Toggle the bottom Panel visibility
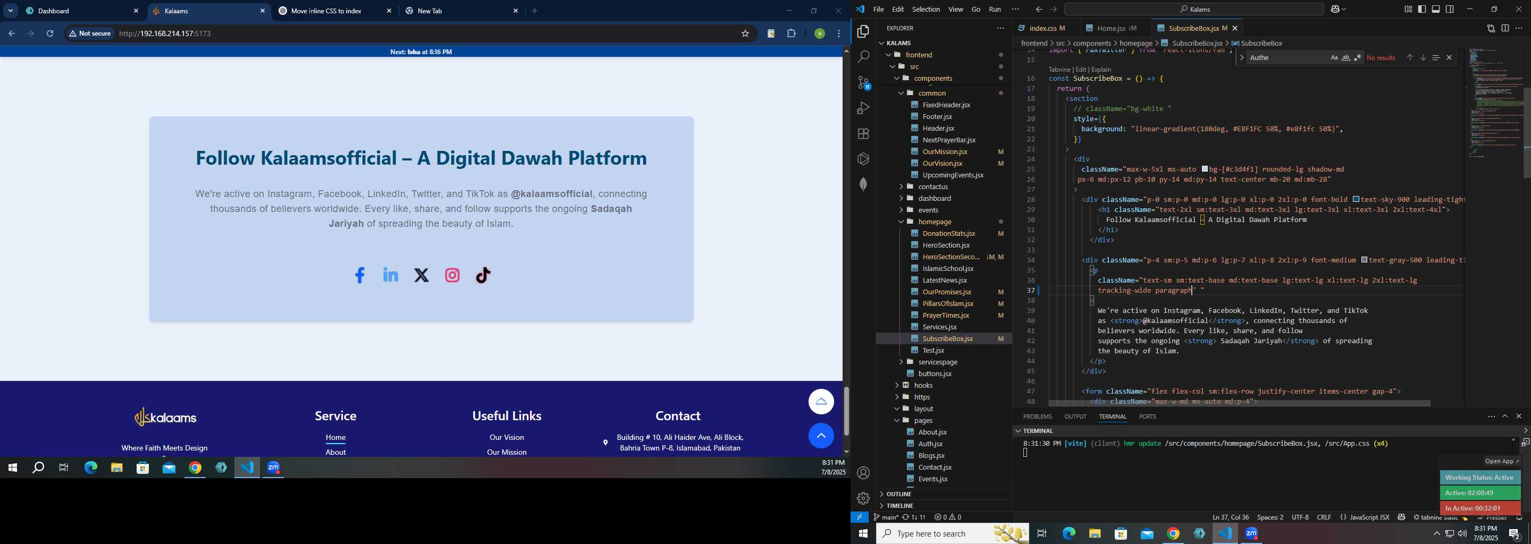1531x544 pixels. pyautogui.click(x=1436, y=10)
